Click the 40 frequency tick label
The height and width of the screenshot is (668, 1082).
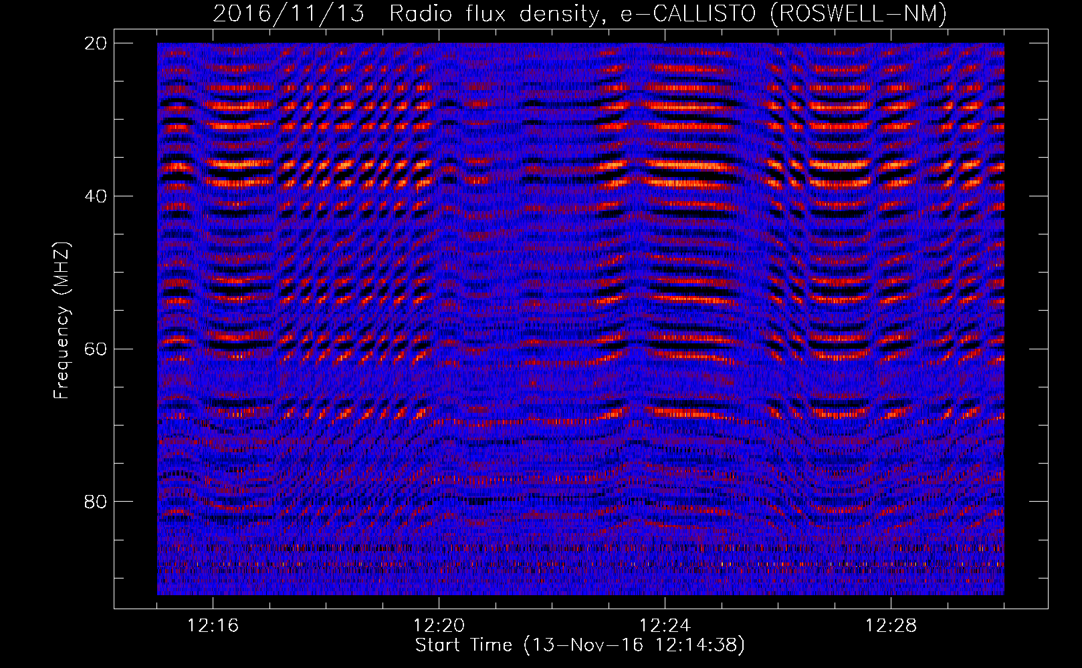click(96, 196)
